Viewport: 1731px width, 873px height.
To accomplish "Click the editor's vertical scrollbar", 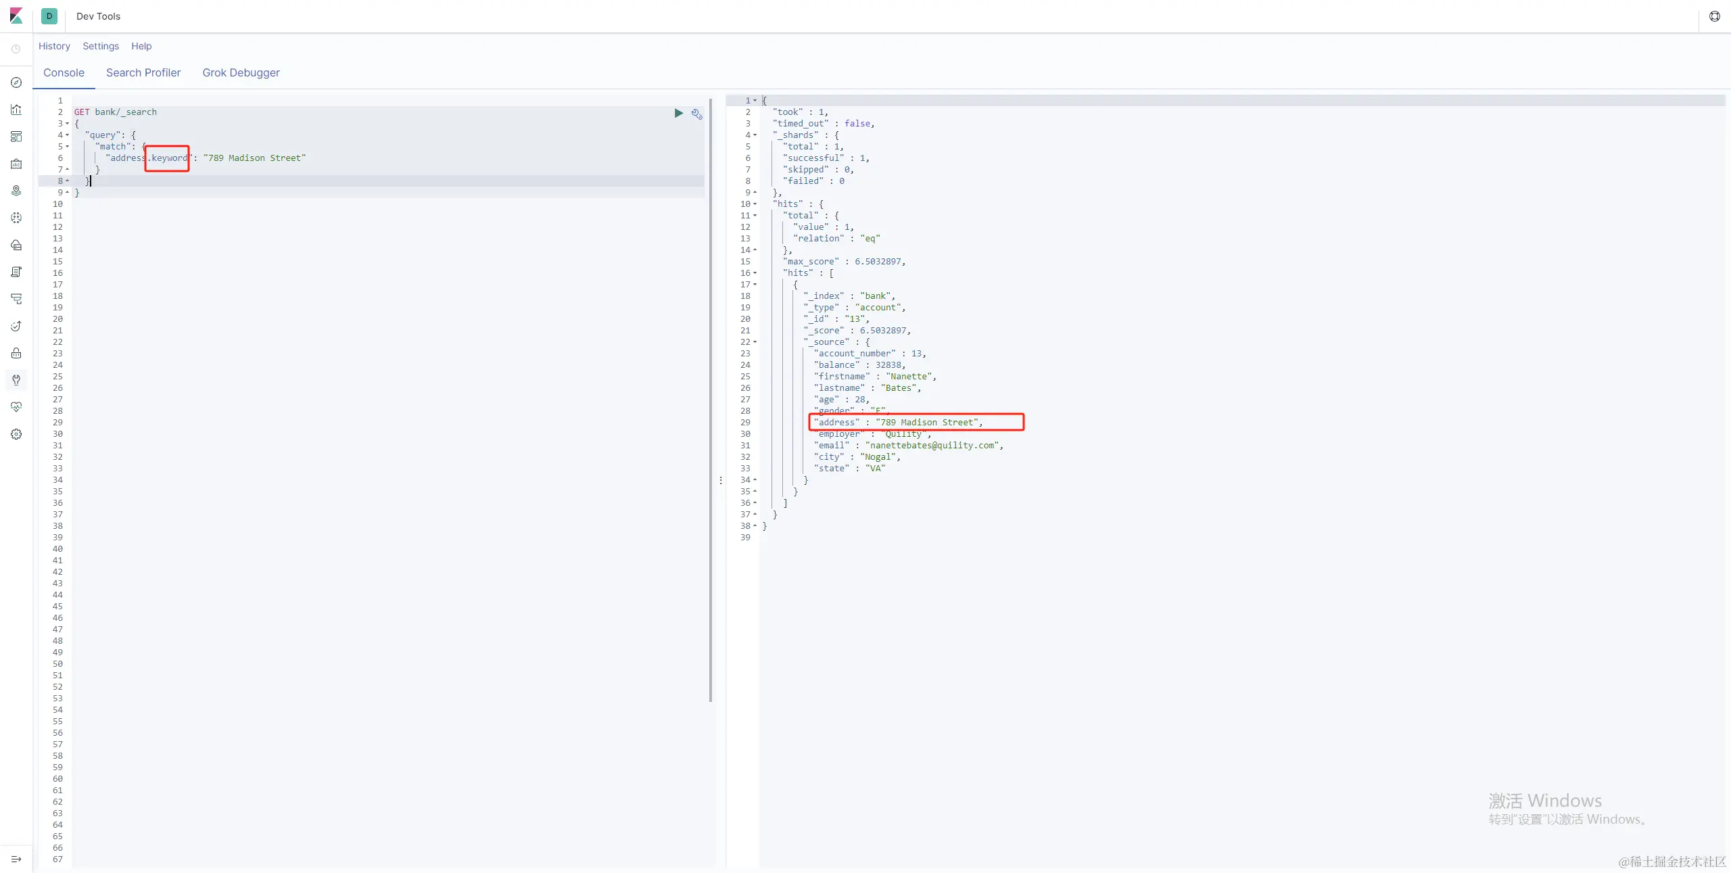I will point(710,399).
